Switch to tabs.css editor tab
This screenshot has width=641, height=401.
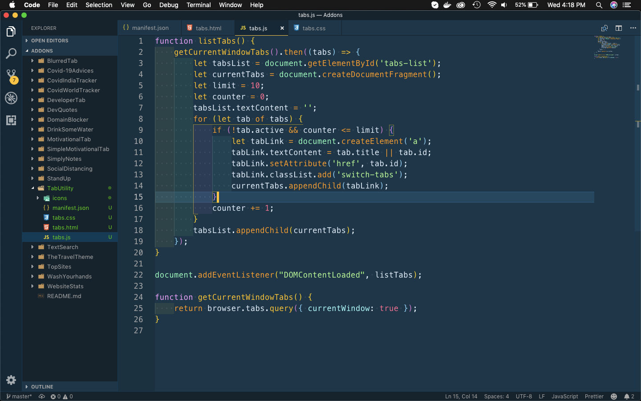coord(314,28)
